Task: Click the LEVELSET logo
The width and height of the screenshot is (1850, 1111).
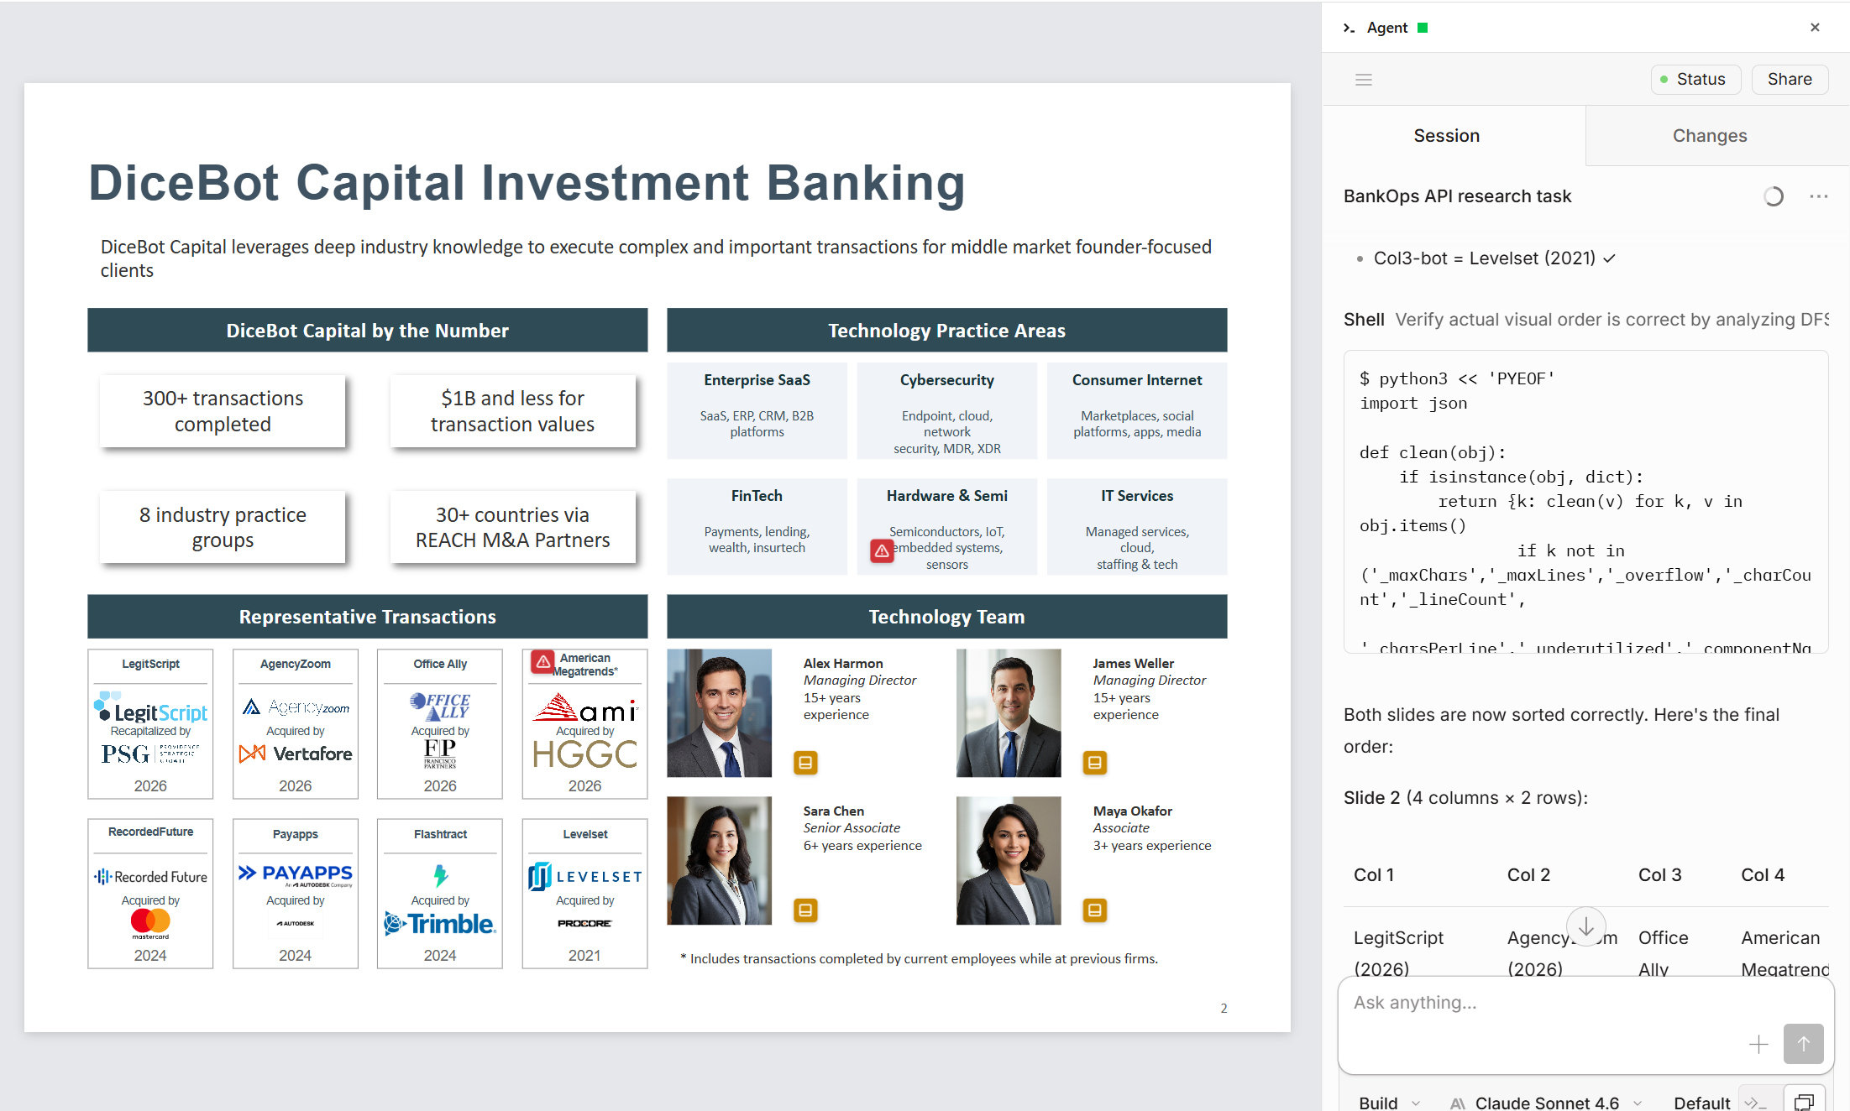Action: pos(585,876)
